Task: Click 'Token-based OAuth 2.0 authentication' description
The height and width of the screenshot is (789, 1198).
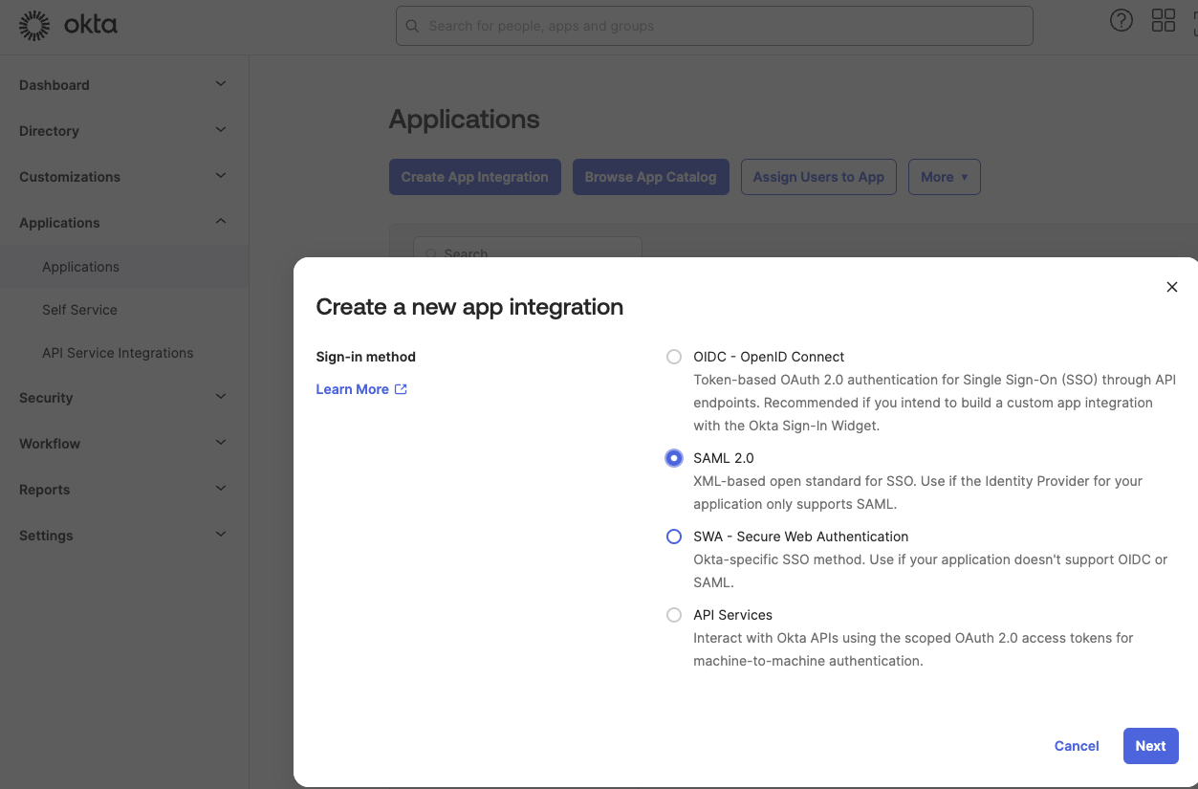Action: 934,403
